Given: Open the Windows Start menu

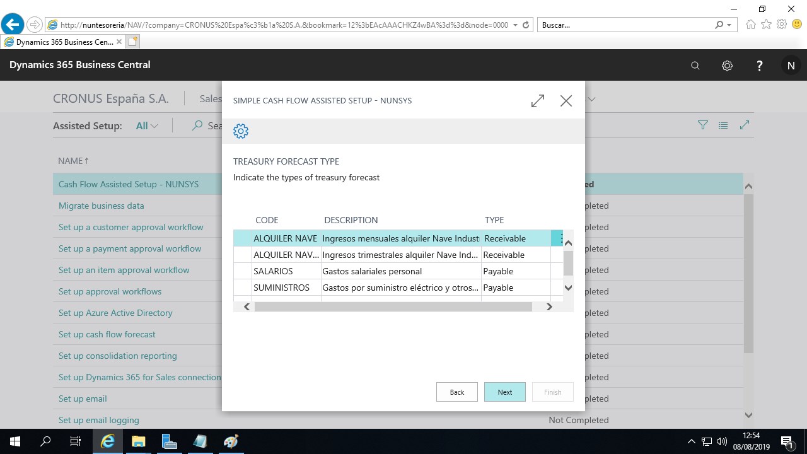Looking at the screenshot, I should point(15,441).
